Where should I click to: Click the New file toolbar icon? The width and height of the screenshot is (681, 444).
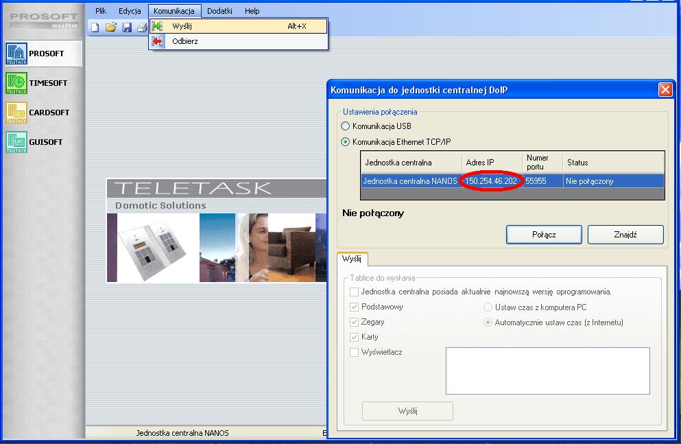pyautogui.click(x=95, y=27)
